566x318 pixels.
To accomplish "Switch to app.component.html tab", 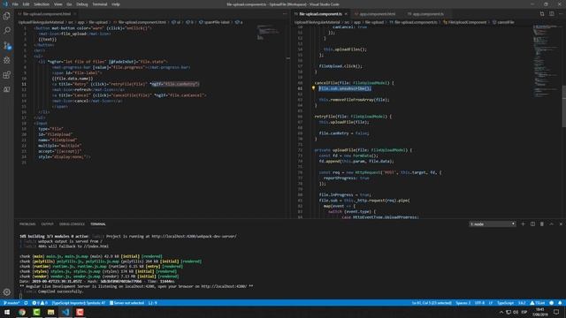I will pyautogui.click(x=378, y=14).
